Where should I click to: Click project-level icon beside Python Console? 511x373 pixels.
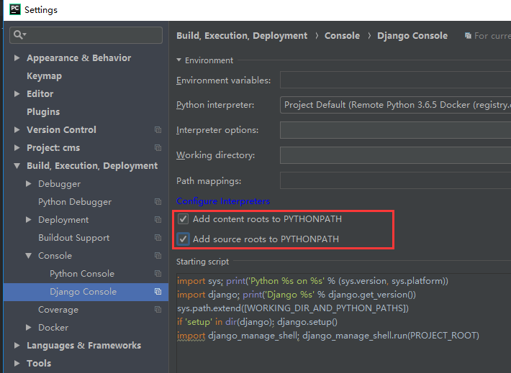[158, 273]
